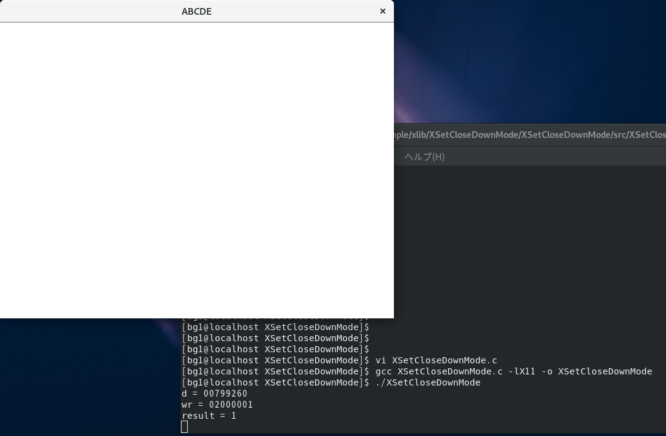This screenshot has height=436, width=666.
Task: Open the ヘルプ(H) menu in the terminal
Action: 424,156
